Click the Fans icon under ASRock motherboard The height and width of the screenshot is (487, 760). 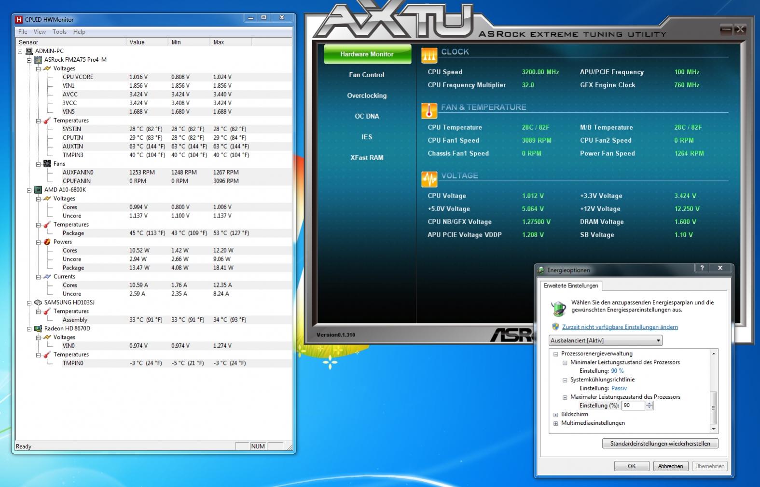(47, 164)
